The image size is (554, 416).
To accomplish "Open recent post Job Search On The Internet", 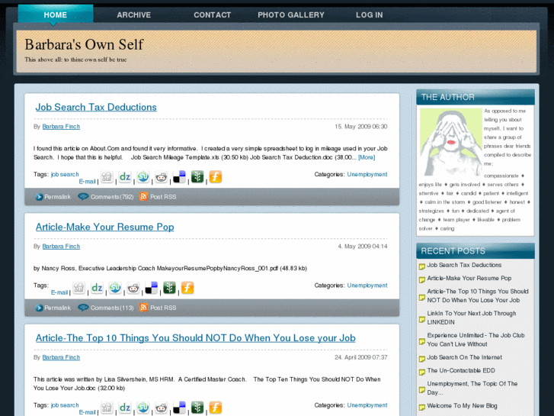I will pyautogui.click(x=465, y=357).
